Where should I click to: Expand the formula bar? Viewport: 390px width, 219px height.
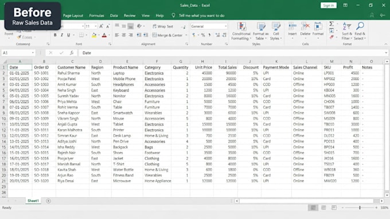(386, 53)
